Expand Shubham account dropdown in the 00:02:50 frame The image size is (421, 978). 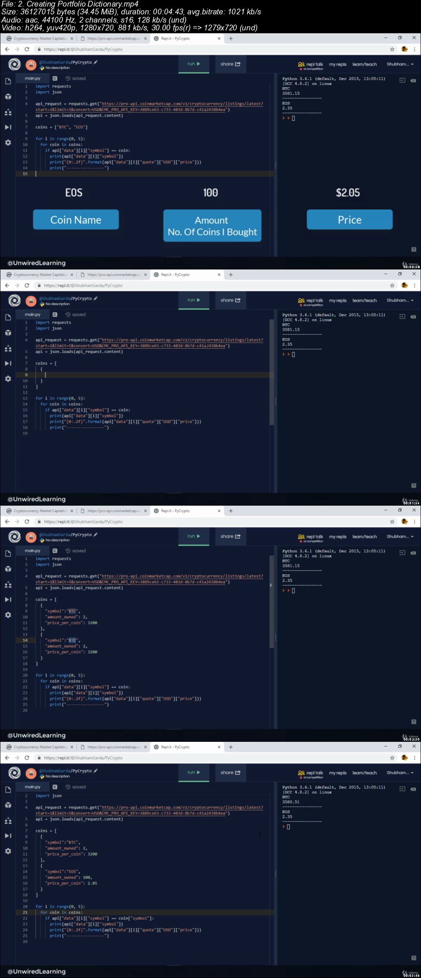[x=400, y=537]
